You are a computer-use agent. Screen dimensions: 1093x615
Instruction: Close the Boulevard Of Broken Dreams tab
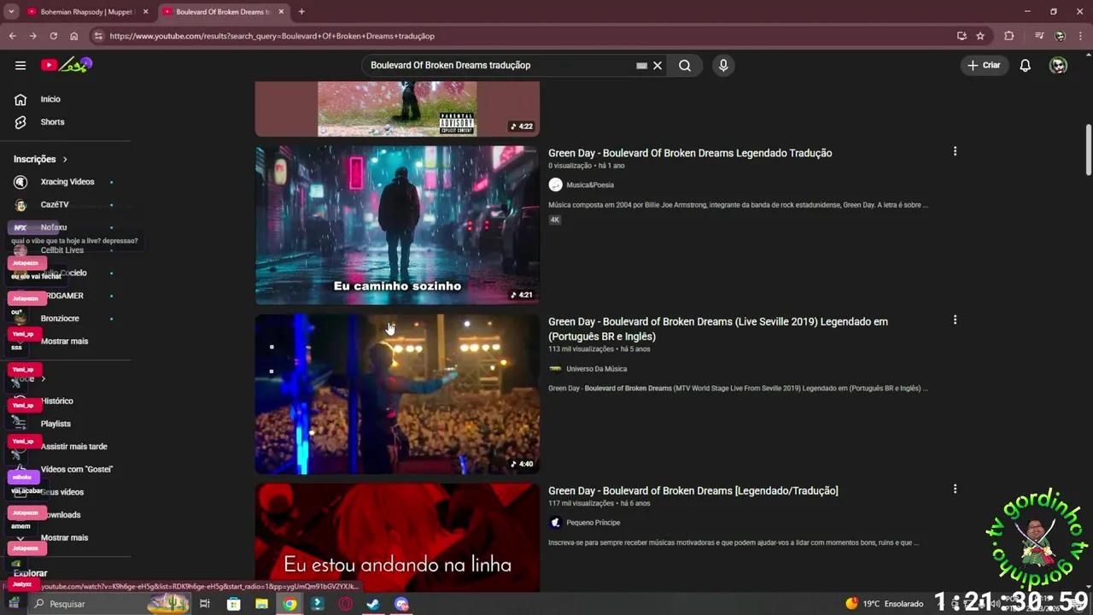coord(281,12)
